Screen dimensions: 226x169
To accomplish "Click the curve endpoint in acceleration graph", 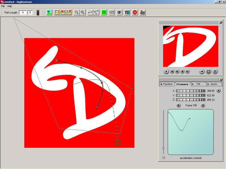I will pos(190,119).
